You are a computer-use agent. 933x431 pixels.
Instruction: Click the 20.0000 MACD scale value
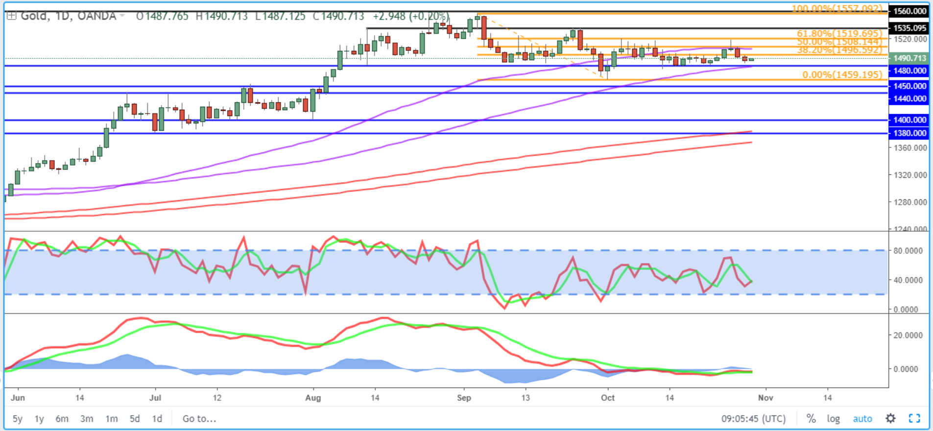click(908, 335)
